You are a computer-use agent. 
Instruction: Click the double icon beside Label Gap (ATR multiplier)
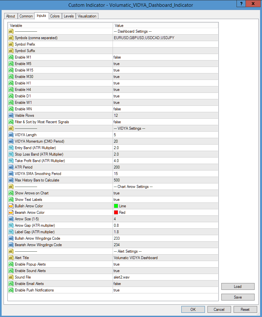click(x=11, y=232)
